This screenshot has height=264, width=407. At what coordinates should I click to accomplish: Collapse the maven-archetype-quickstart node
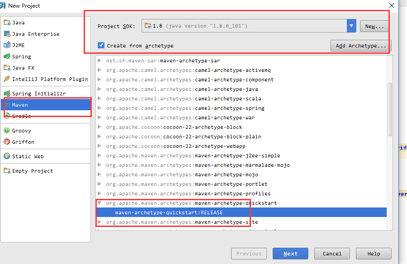pyautogui.click(x=99, y=203)
